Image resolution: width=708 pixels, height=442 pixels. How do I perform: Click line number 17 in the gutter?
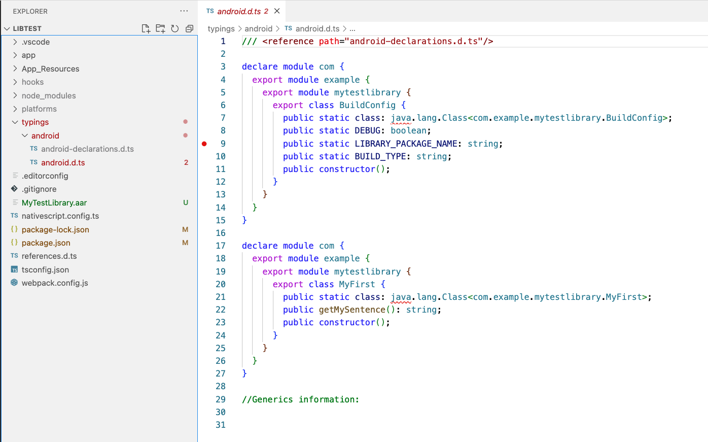[221, 246]
